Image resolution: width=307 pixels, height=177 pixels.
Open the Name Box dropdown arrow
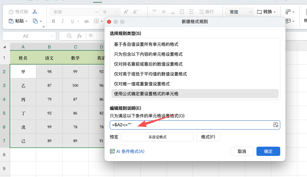[52, 36]
